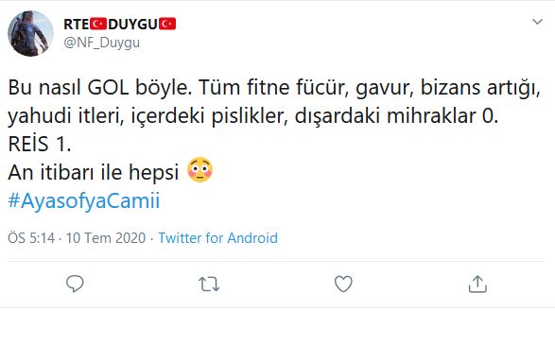Screen dimensions: 555x346
Task: Open the profile picture of NF_Duygu
Action: tap(31, 34)
